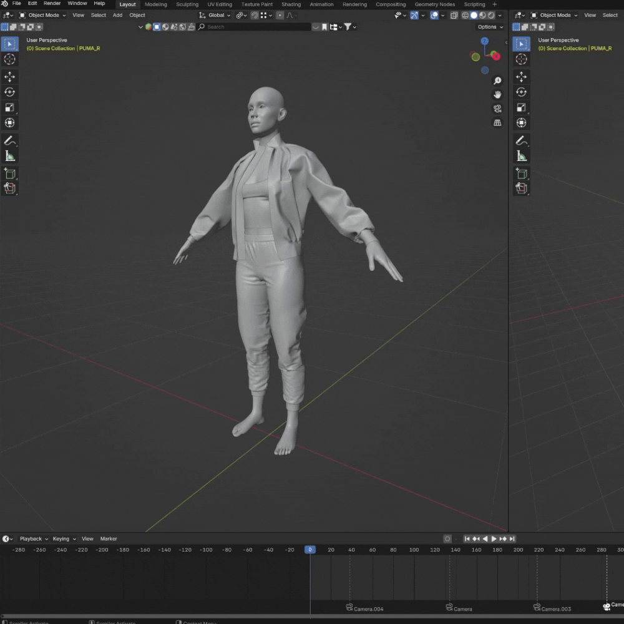Open the Playback dropdown in the timeline
Viewport: 624px width, 624px height.
click(34, 539)
